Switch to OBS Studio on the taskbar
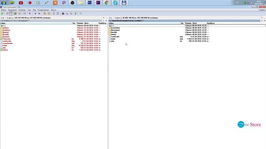 click(x=72, y=3)
